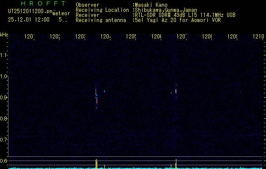Click the faint green echo left of 1207 echo
Viewport: 266px width, 169px height.
coord(171,93)
